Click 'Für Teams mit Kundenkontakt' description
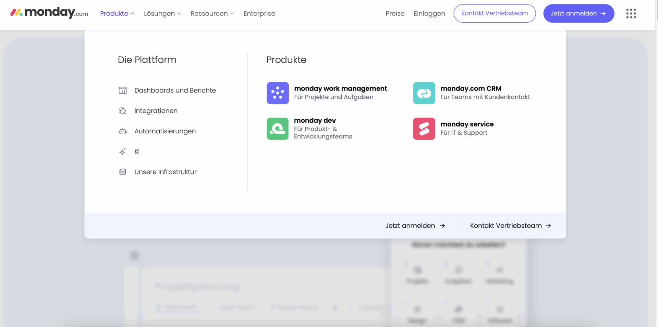Image resolution: width=658 pixels, height=327 pixels. [x=485, y=97]
